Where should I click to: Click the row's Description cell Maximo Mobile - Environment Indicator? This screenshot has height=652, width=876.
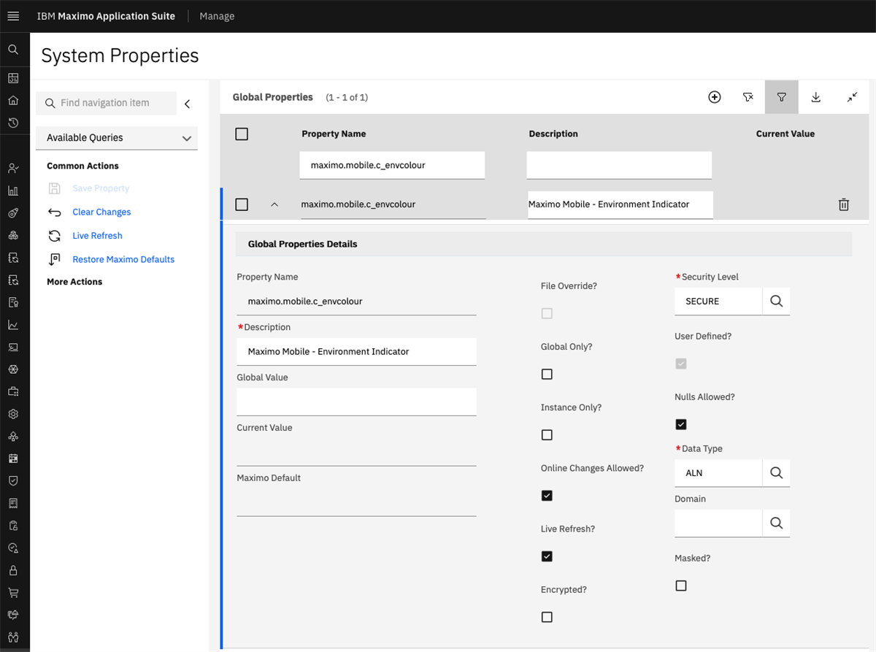point(620,204)
